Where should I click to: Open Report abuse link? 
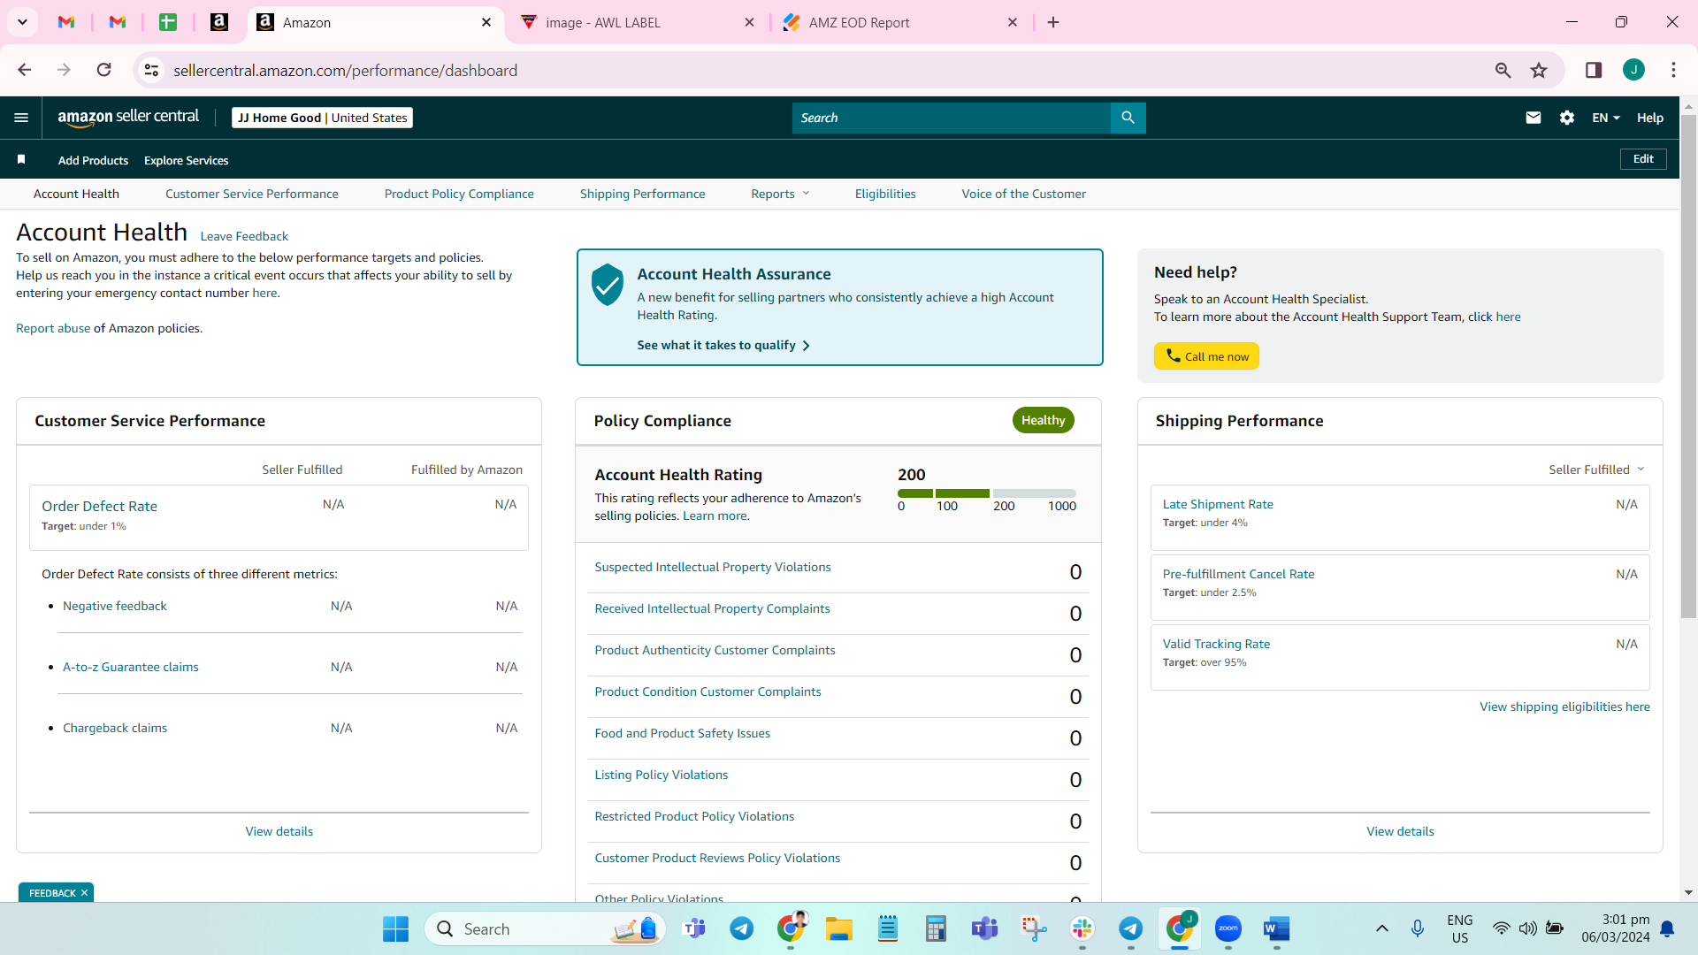coord(53,328)
